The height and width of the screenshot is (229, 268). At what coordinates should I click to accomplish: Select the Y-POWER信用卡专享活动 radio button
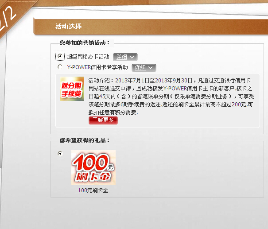point(60,66)
